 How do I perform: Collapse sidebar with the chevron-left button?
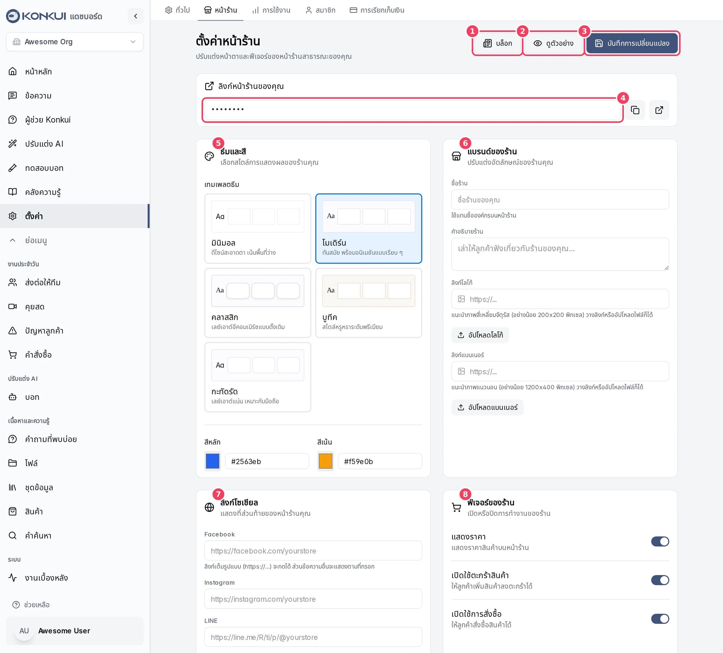click(x=136, y=16)
